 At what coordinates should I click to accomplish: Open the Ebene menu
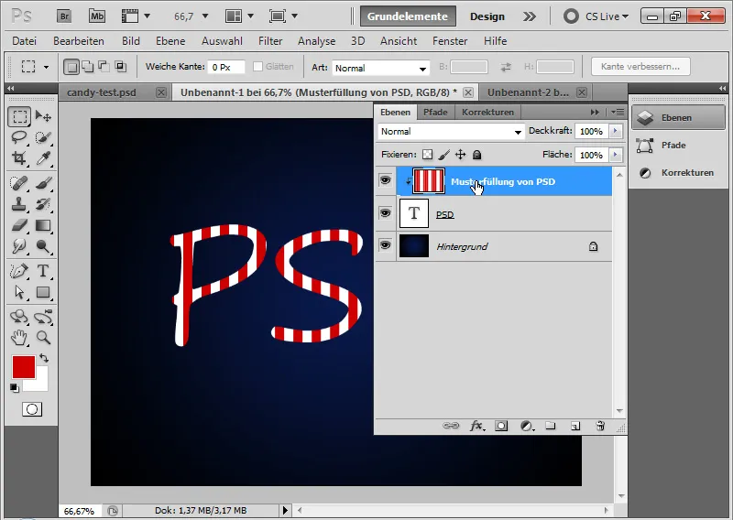[170, 41]
